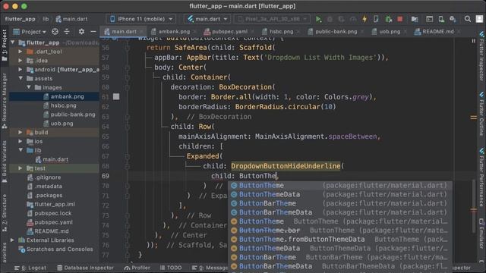Open the Emulator side panel
Screen dimensions: 486x273
[x=481, y=233]
